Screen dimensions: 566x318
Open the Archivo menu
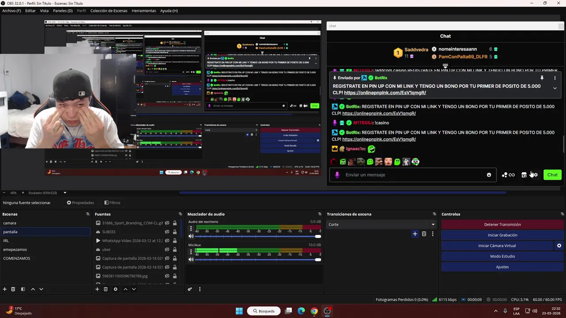click(x=11, y=11)
